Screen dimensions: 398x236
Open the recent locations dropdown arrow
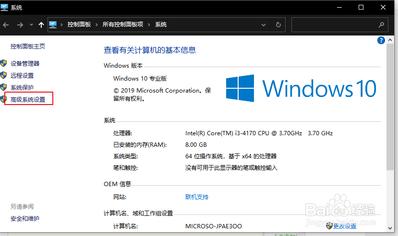(31, 25)
